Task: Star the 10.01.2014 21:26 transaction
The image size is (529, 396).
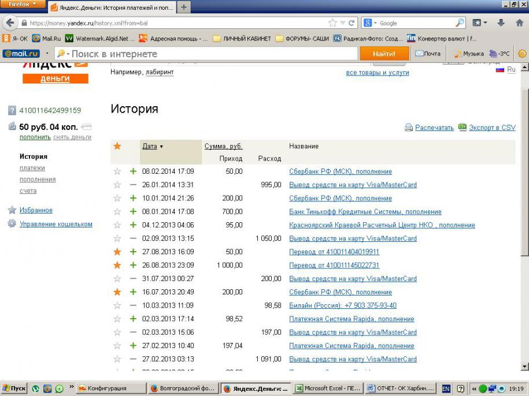Action: click(x=117, y=198)
